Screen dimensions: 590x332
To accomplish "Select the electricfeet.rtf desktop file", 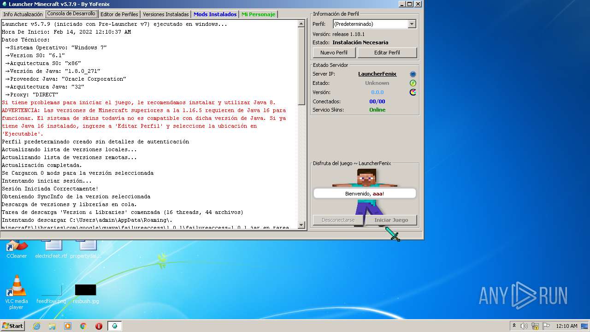I will 51,249.
